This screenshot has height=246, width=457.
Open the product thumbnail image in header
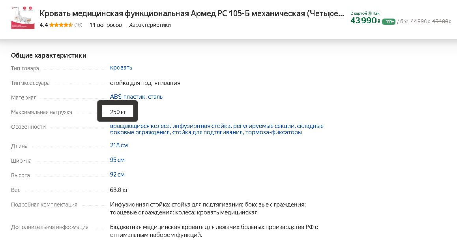tap(23, 17)
